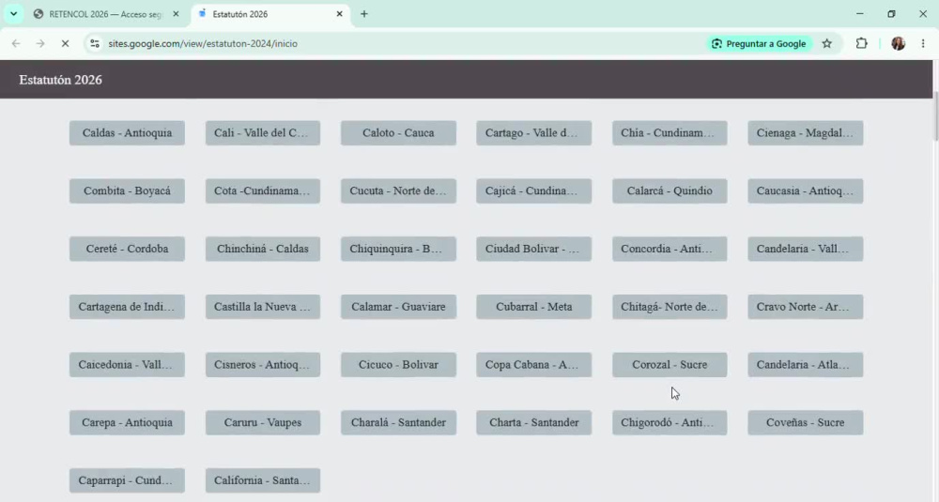The height and width of the screenshot is (502, 939).
Task: Click the page vertical scrollbar thumb
Action: (x=935, y=116)
